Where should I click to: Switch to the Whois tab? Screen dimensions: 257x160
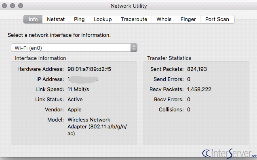164,19
